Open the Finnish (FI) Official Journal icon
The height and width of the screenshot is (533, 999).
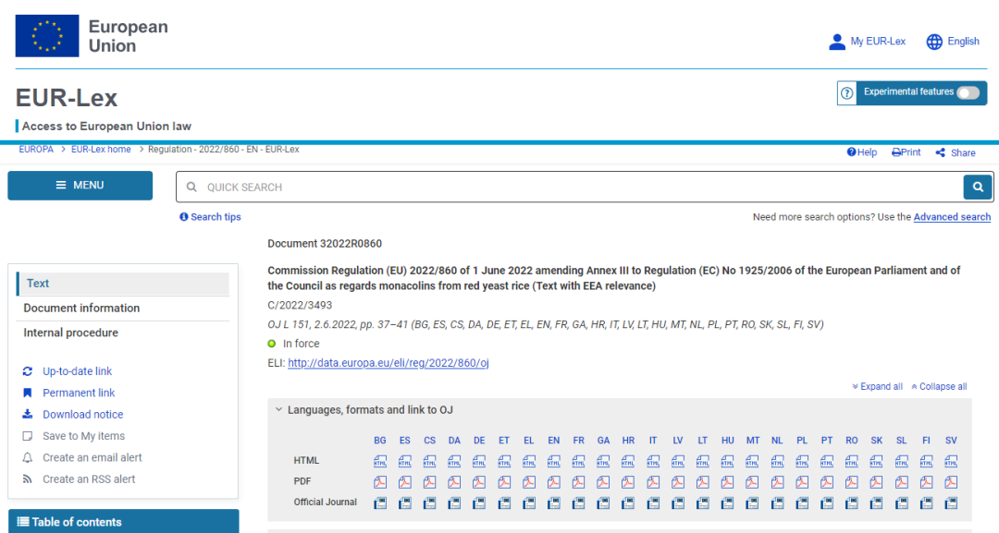(x=926, y=503)
